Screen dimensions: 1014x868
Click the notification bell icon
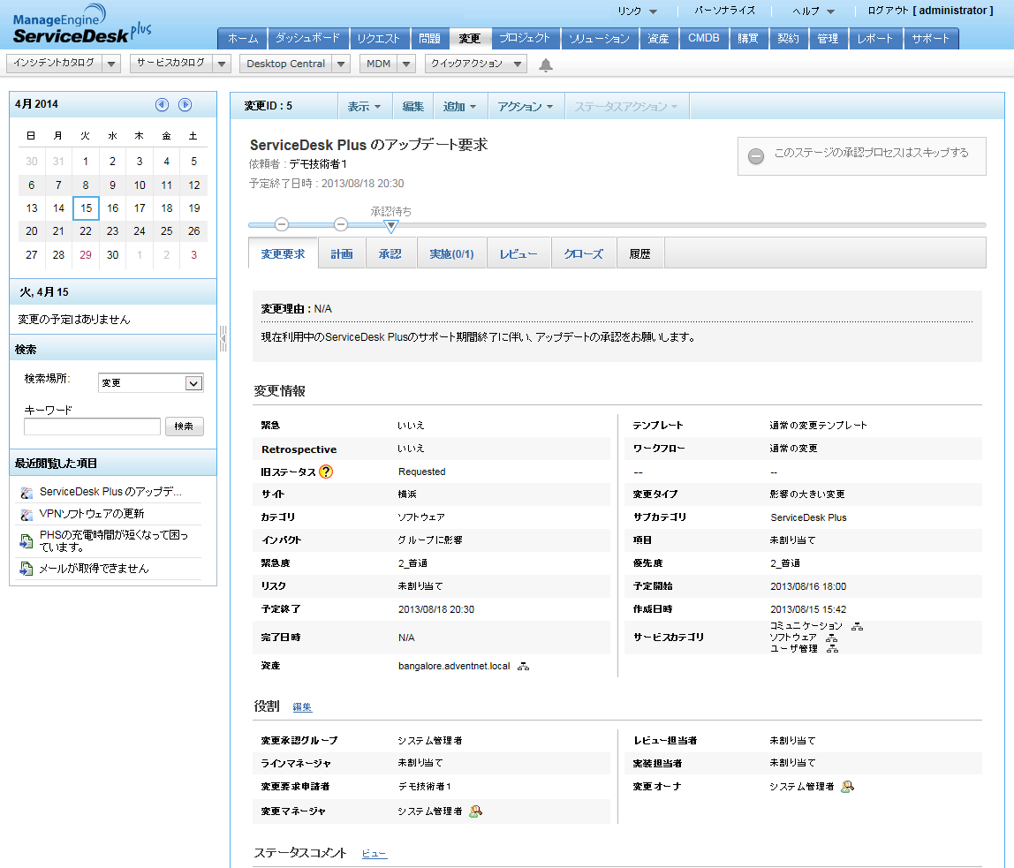pyautogui.click(x=546, y=64)
